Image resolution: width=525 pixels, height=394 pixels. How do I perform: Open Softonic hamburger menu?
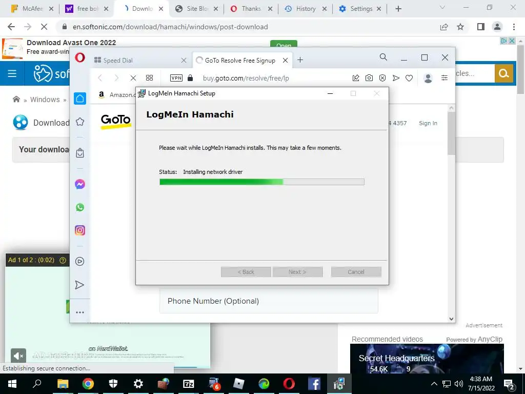(x=12, y=73)
